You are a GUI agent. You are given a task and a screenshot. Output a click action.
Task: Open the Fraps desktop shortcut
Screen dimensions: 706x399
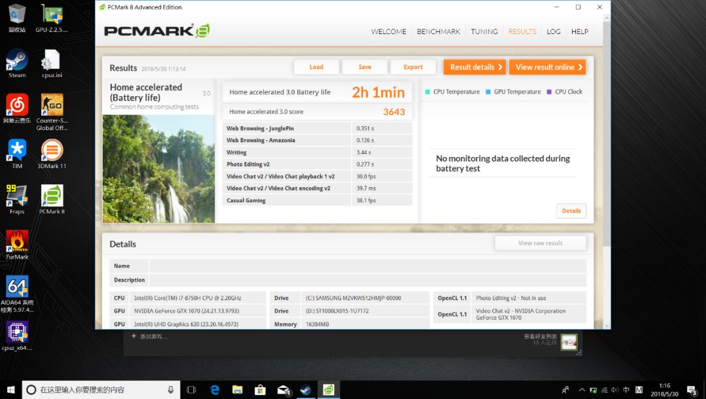pyautogui.click(x=17, y=196)
